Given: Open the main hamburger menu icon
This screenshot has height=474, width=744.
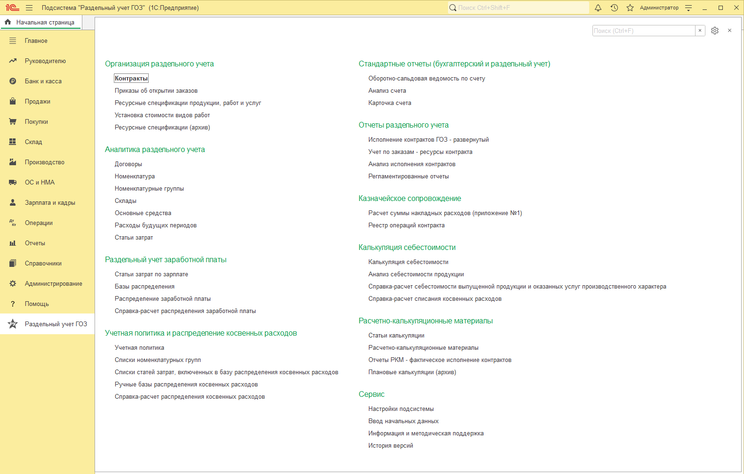Looking at the screenshot, I should 29,8.
